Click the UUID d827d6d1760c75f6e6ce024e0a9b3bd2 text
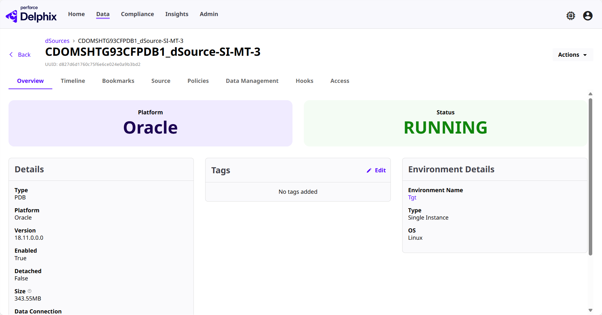Image resolution: width=602 pixels, height=315 pixels. pyautogui.click(x=93, y=64)
